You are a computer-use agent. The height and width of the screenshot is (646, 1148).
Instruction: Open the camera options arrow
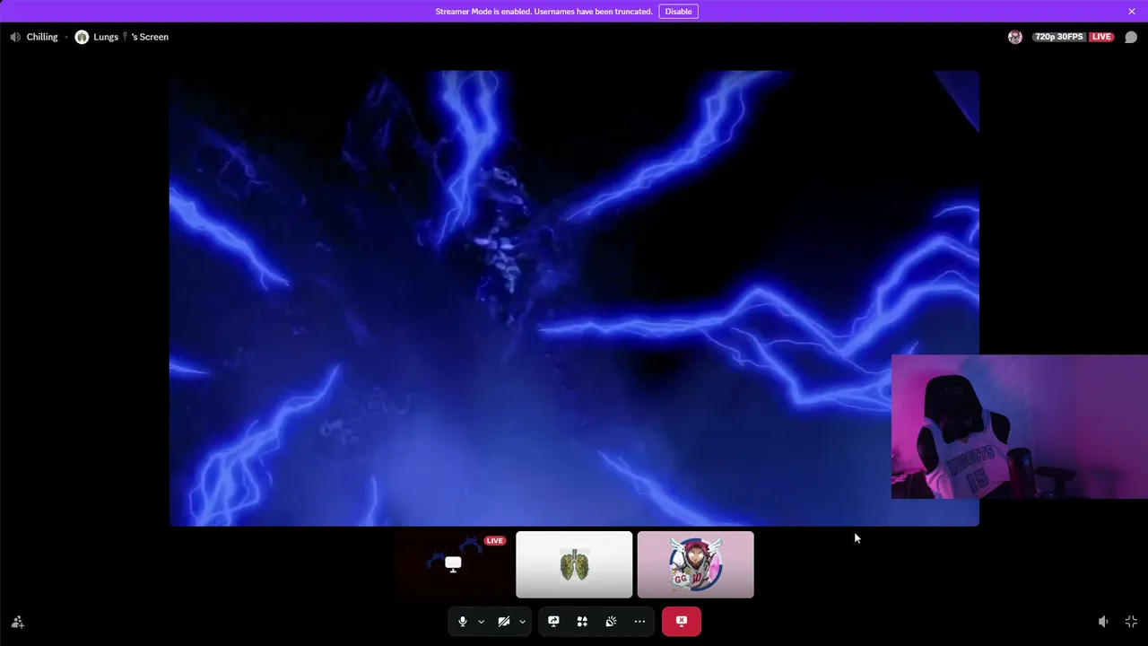pyautogui.click(x=522, y=621)
